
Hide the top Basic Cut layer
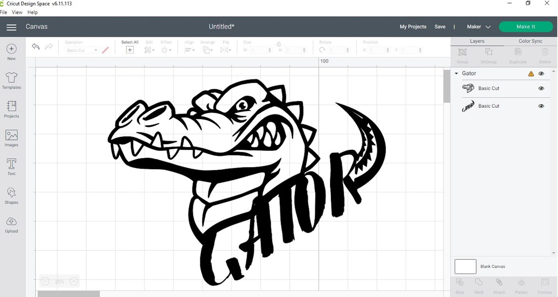(541, 88)
